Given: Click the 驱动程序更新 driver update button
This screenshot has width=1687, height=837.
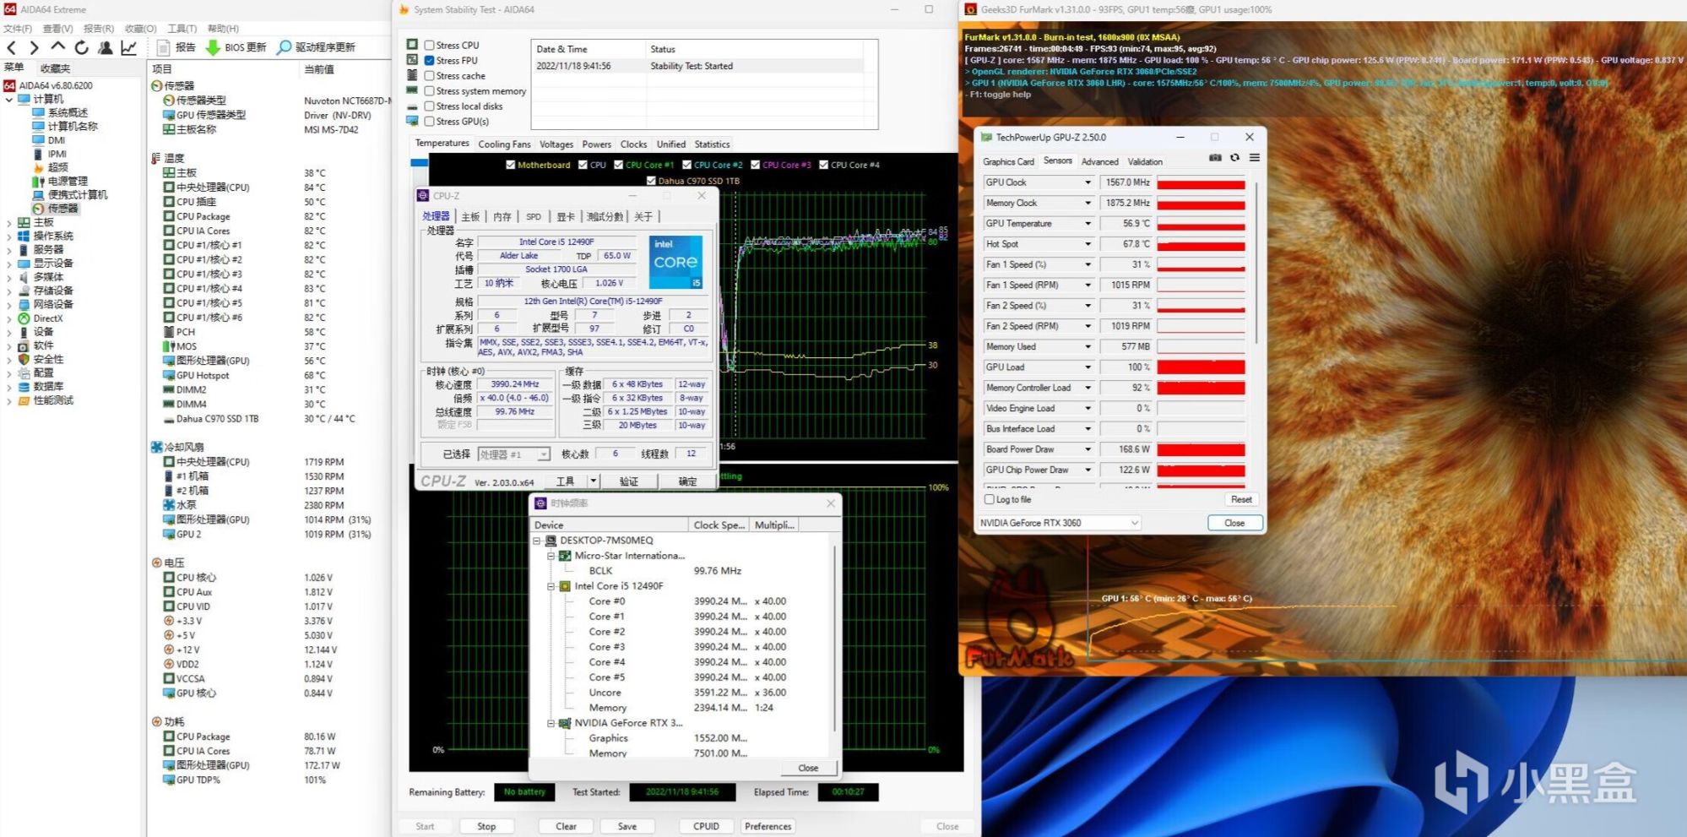Looking at the screenshot, I should pyautogui.click(x=317, y=47).
